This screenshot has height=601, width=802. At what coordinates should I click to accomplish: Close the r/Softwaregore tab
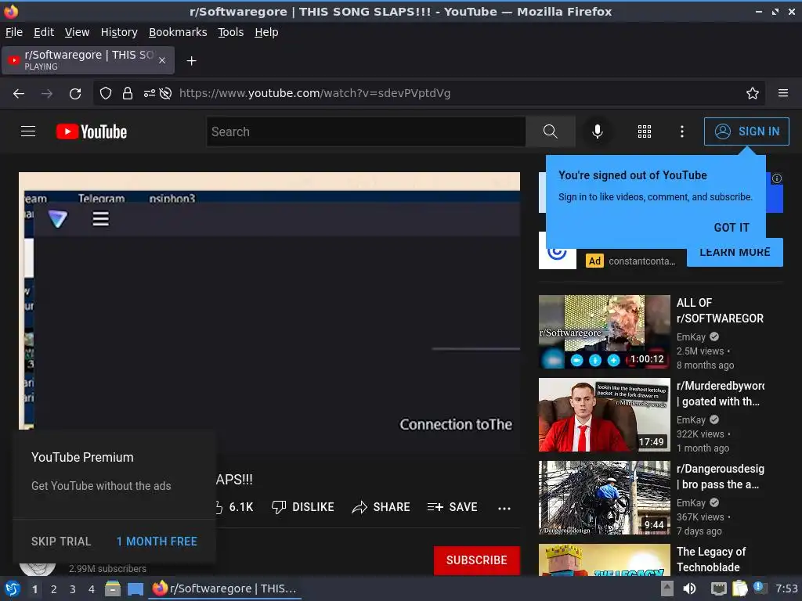(x=162, y=60)
